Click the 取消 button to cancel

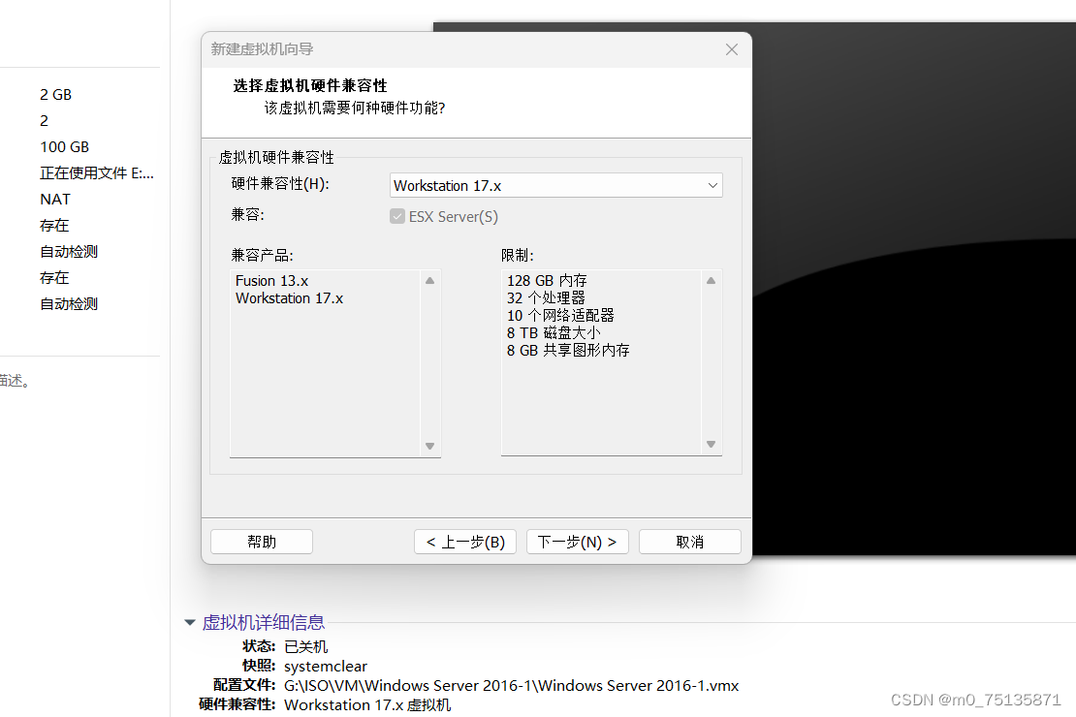(689, 542)
